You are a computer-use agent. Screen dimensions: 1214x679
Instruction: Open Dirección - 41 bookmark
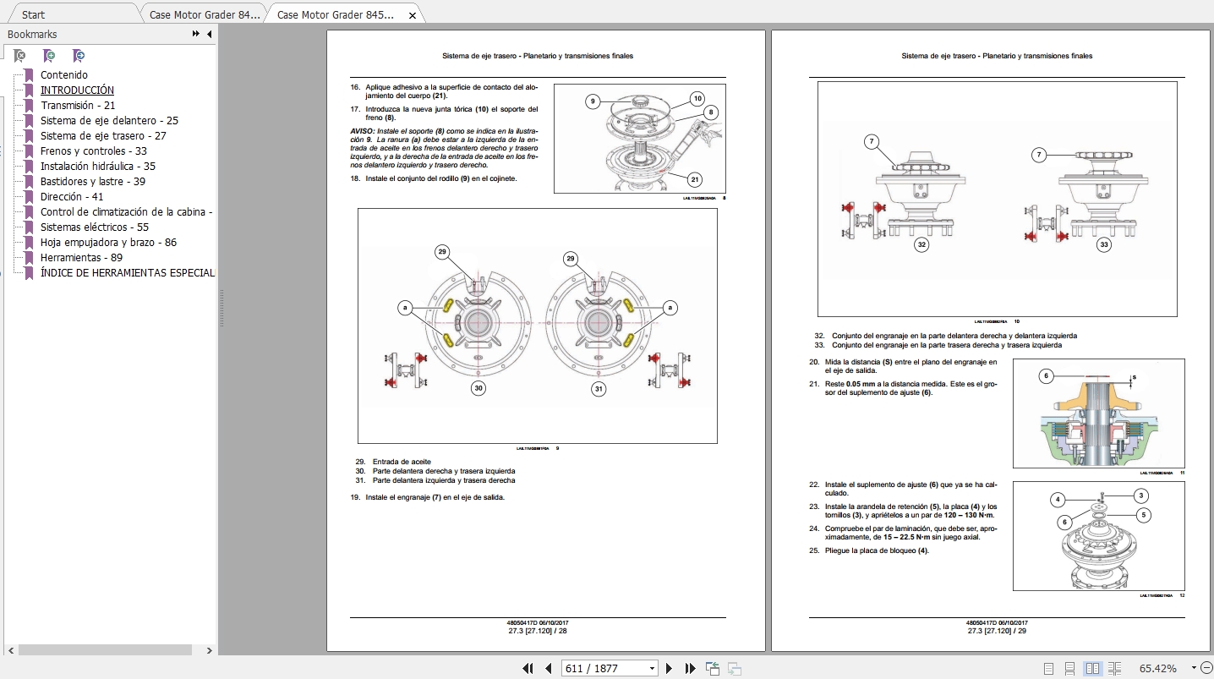point(72,196)
